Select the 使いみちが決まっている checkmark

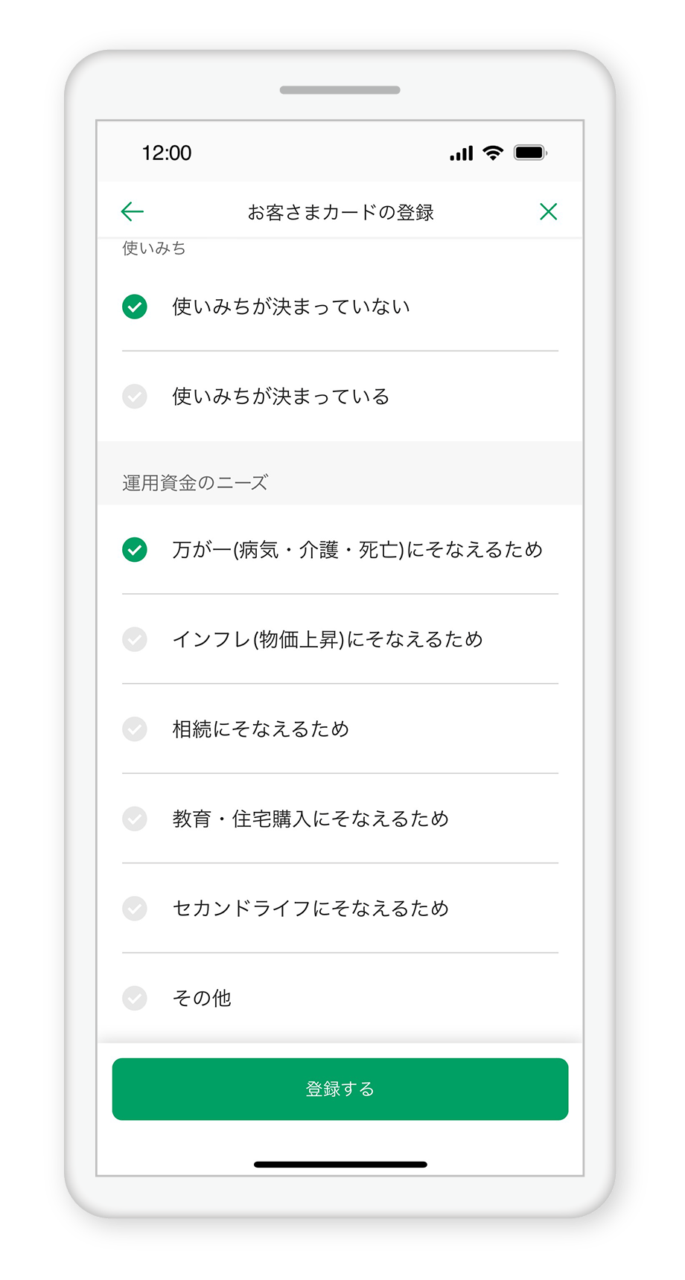coord(135,396)
